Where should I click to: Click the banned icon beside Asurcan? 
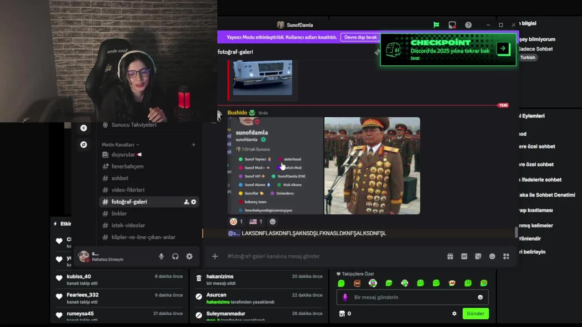coord(199,297)
